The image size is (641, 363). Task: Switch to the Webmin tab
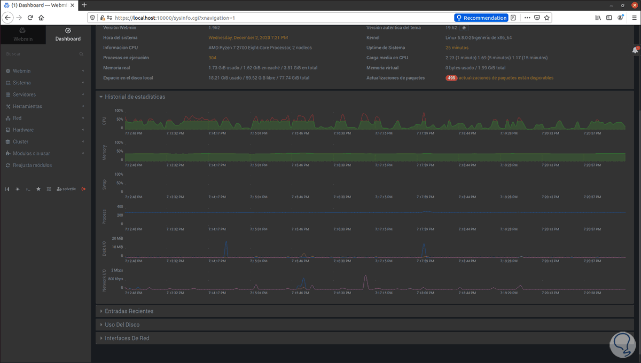(22, 35)
